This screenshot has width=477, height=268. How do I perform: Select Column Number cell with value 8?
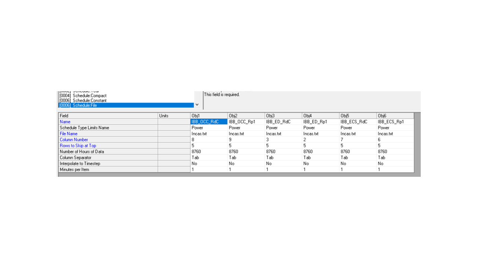coord(209,140)
